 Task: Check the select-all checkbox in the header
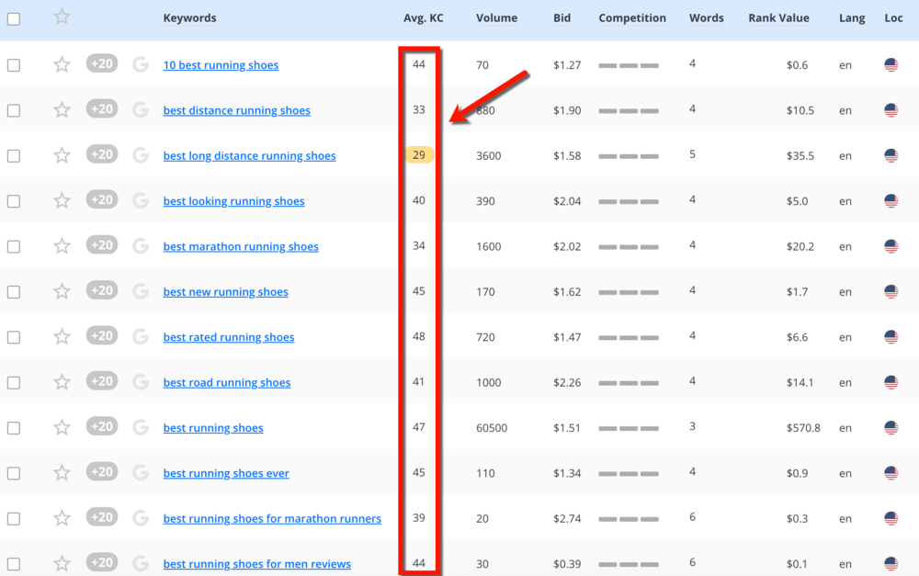(13, 17)
